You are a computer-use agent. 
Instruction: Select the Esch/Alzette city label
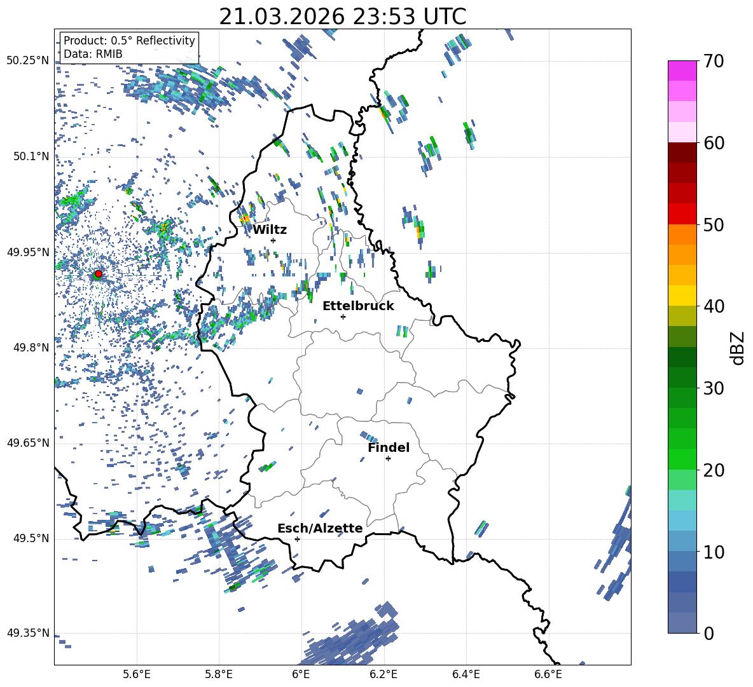point(320,529)
